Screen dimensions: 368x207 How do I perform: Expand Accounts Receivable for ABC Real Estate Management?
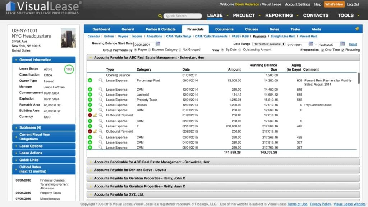tap(223, 162)
